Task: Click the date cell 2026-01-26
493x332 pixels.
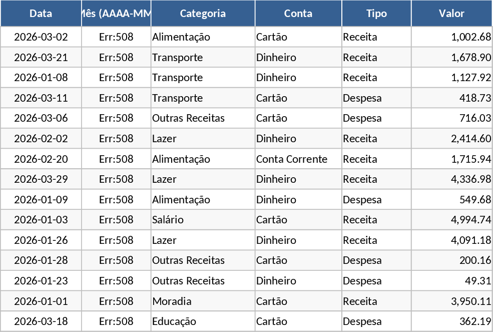Action: [x=41, y=240]
